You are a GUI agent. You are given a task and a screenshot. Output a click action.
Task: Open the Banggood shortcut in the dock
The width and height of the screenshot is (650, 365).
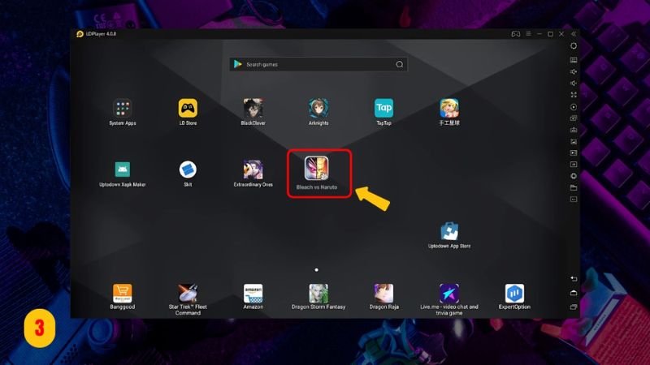123,293
